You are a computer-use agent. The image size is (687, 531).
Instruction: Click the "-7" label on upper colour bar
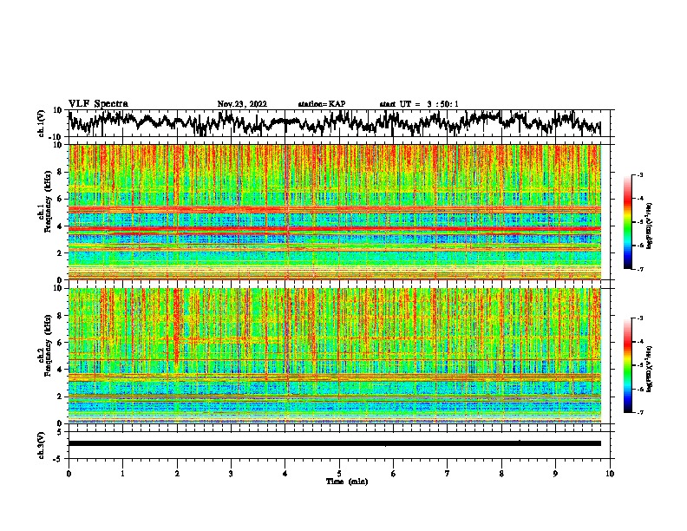639,269
